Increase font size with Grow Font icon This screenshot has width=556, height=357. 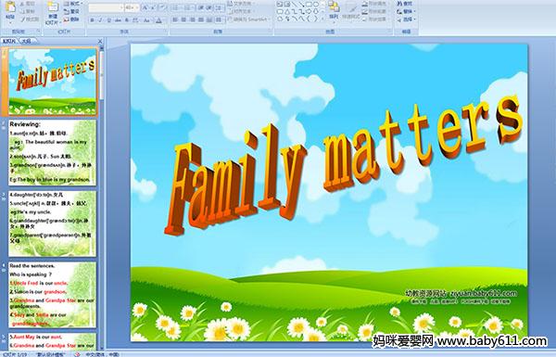[x=145, y=7]
